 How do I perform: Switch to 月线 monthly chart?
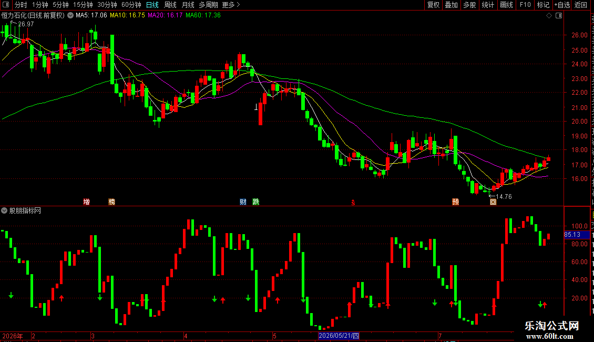(x=188, y=5)
